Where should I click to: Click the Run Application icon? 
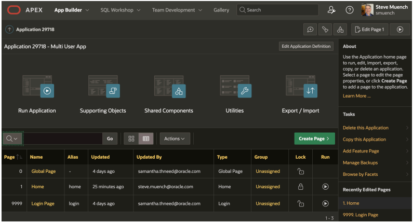38,87
